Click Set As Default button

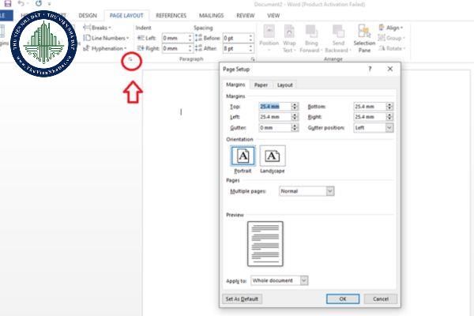242,299
